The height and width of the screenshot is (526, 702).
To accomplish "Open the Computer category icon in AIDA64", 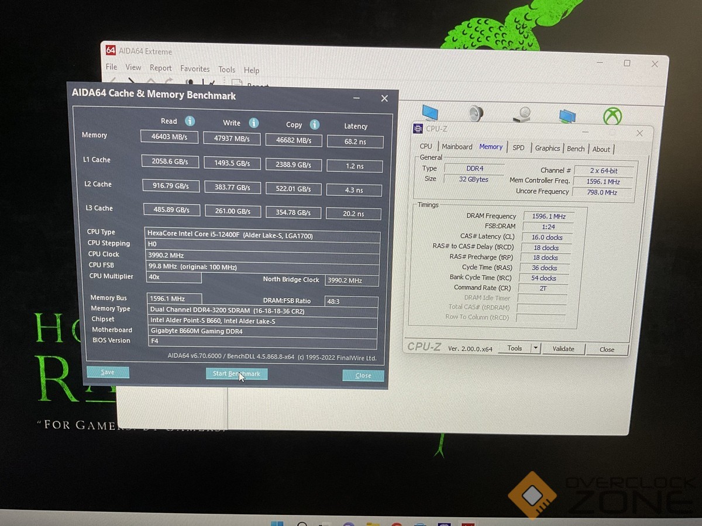I will click(x=430, y=112).
